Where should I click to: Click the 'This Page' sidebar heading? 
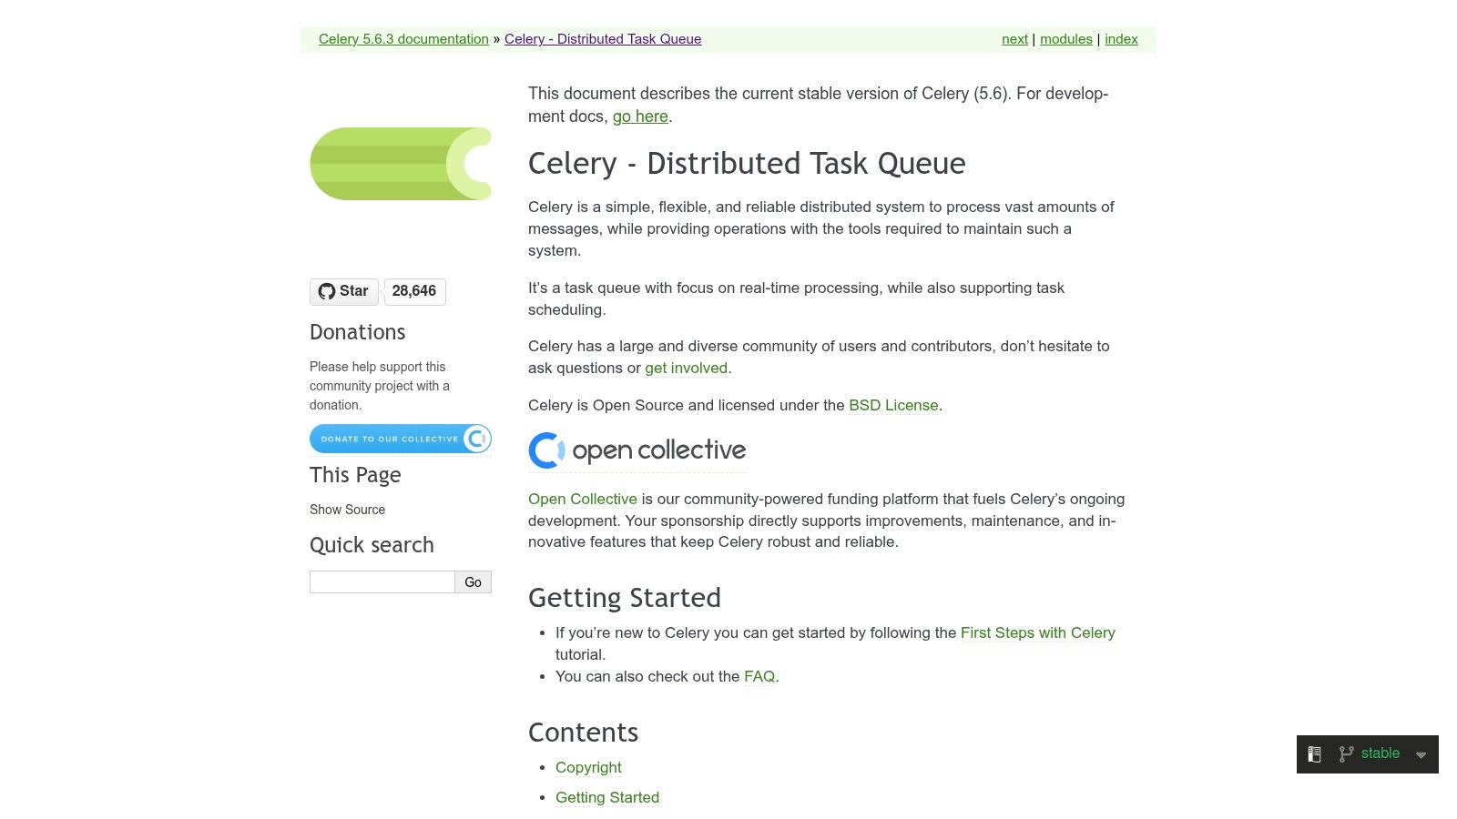coord(355,475)
